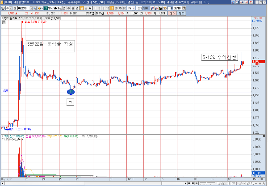Click the current price 1,530 in quote row

point(11,13)
